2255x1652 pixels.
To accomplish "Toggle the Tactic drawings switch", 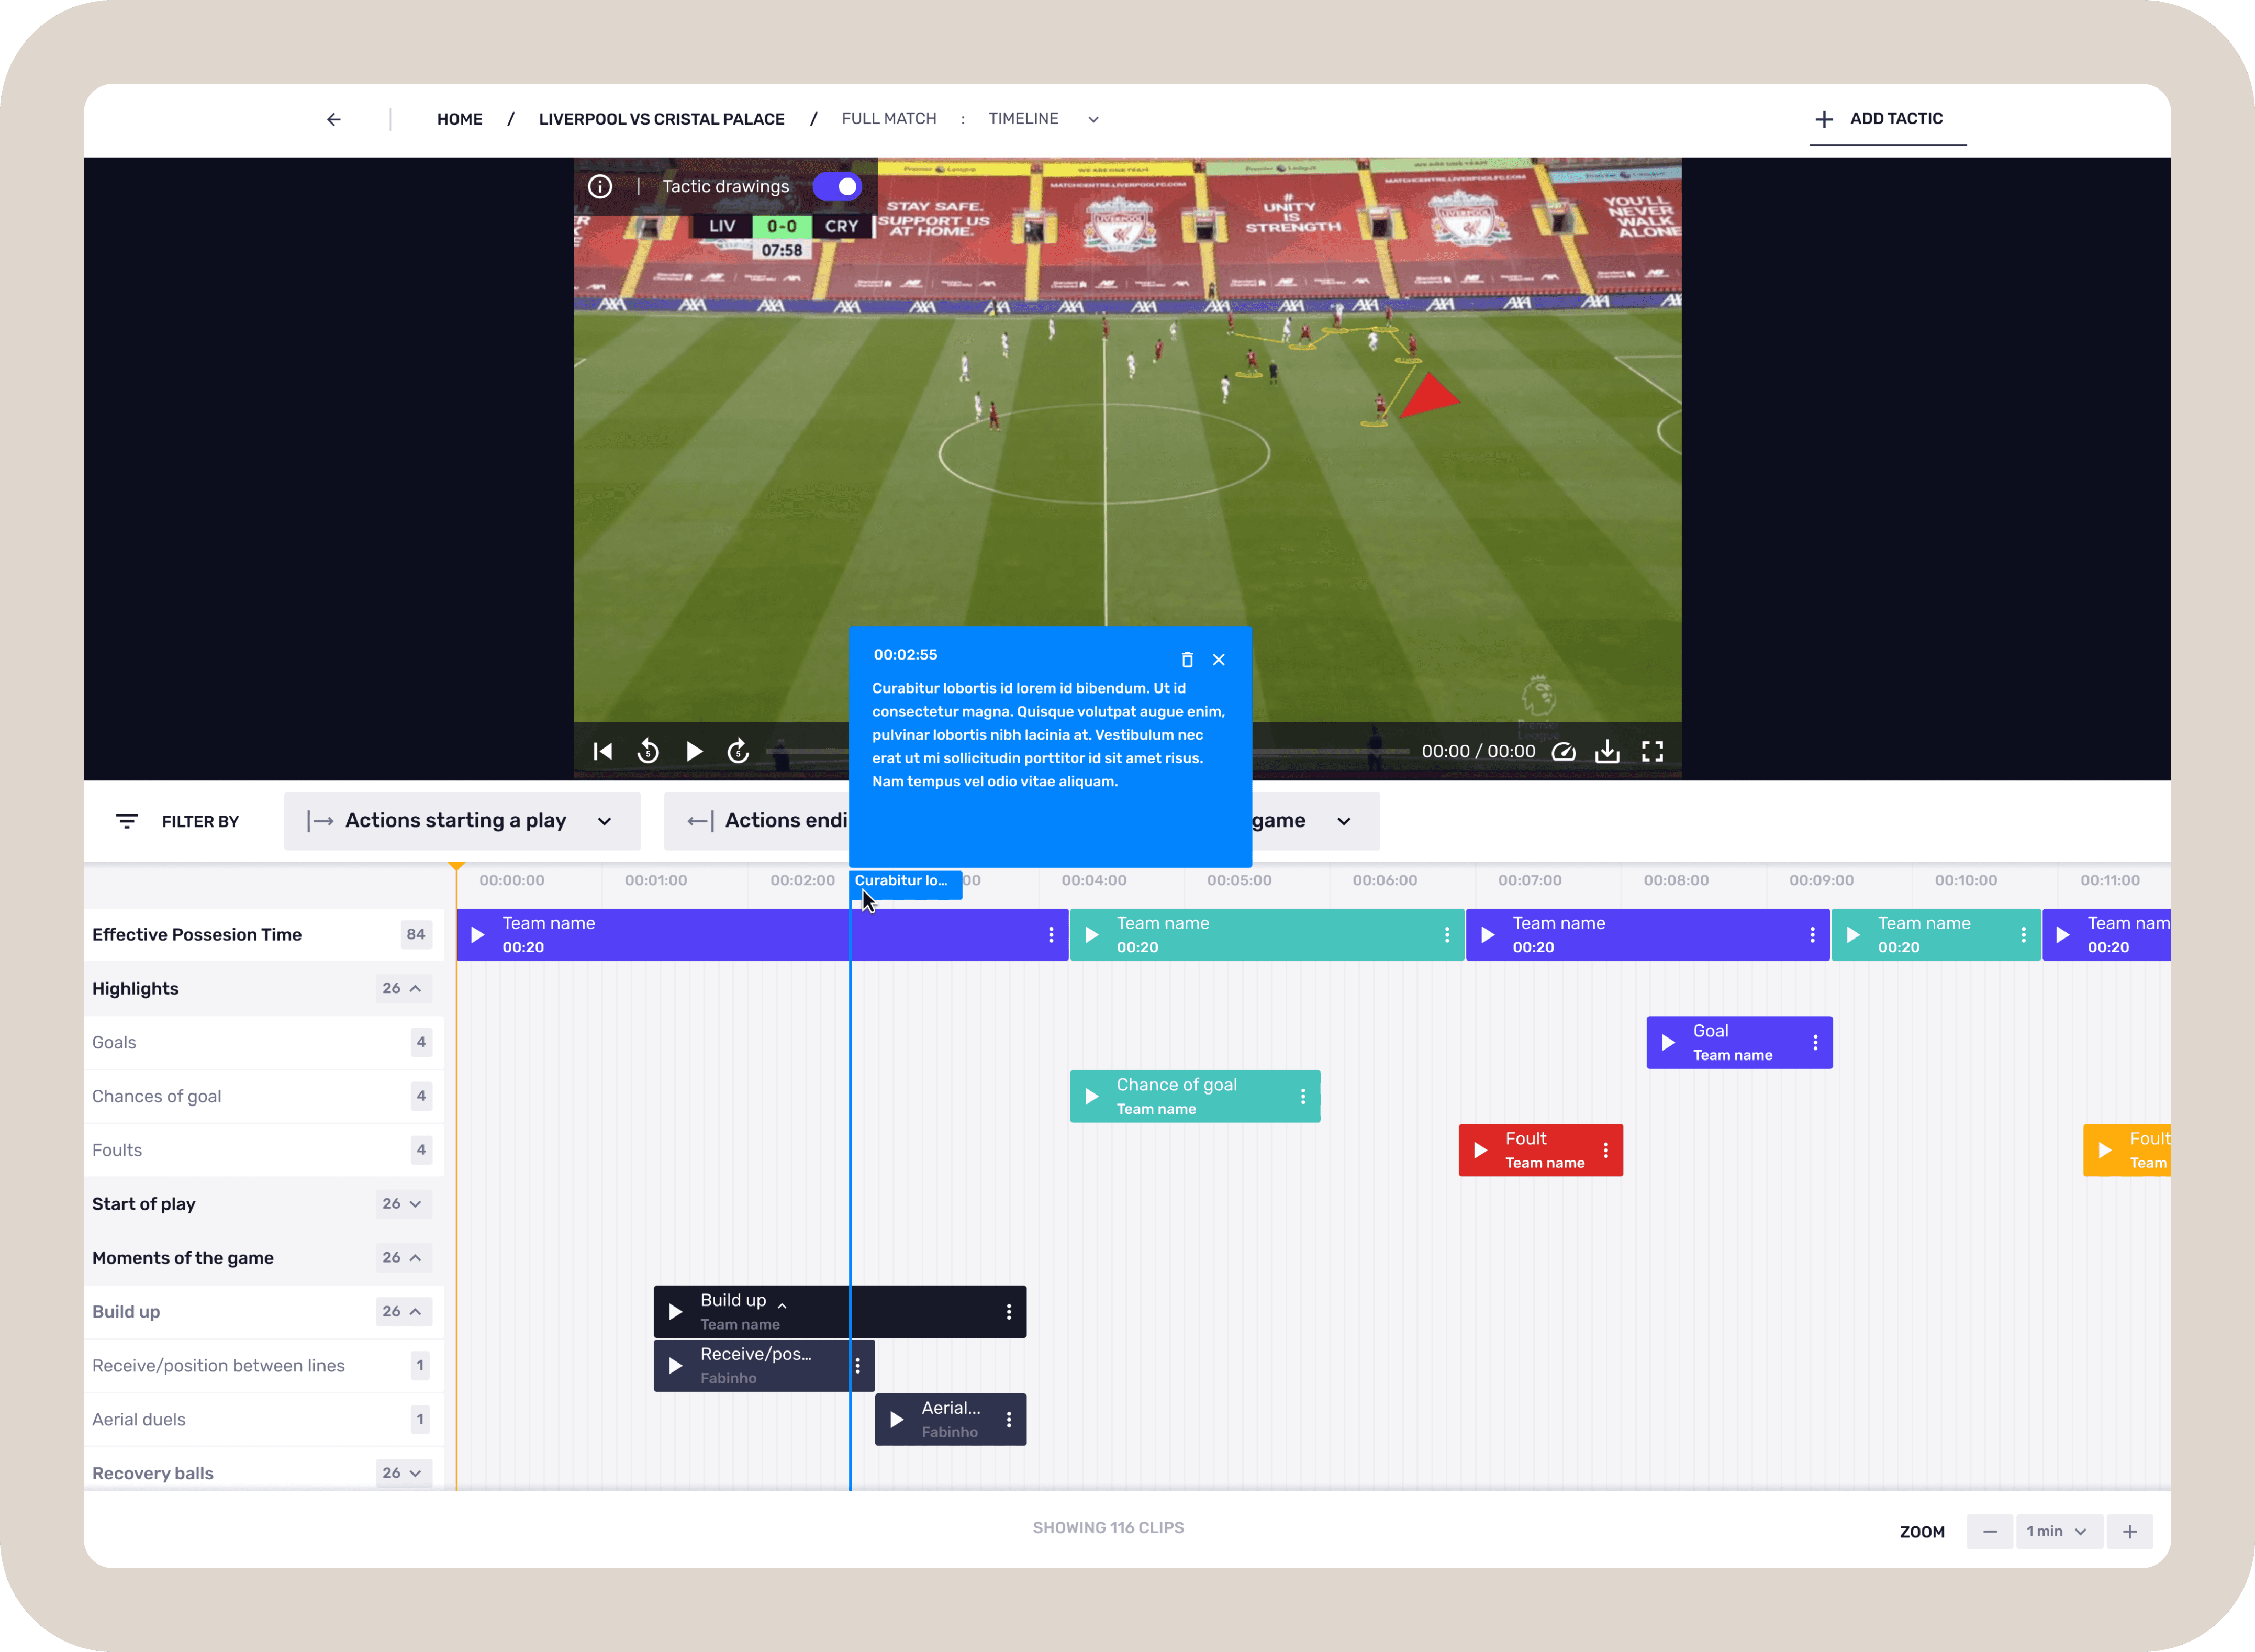I will pyautogui.click(x=837, y=186).
